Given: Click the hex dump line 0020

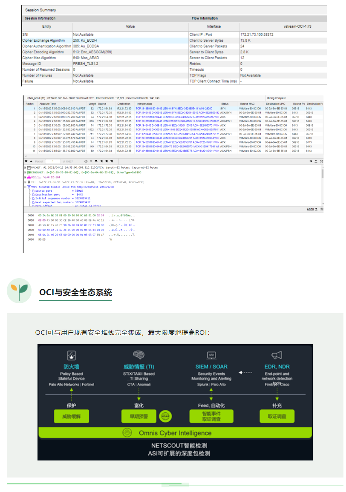Looking at the screenshot, I should click(x=82, y=225).
